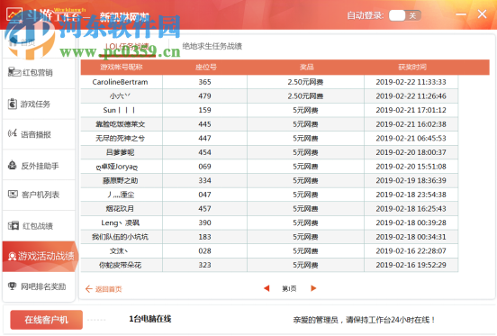Click the game activity record icon
This screenshot has width=497, height=336.
pos(12,256)
